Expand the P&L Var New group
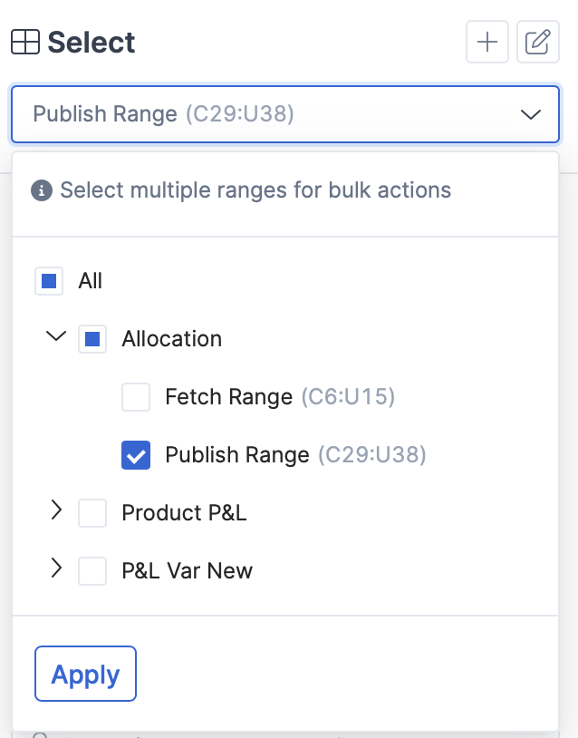578x738 pixels. coord(56,568)
